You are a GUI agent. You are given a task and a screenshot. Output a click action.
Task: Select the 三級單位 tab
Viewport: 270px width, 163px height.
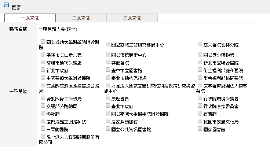[x=132, y=18]
